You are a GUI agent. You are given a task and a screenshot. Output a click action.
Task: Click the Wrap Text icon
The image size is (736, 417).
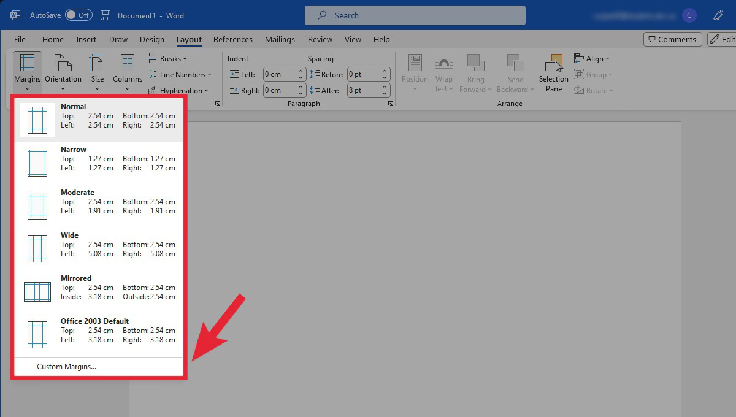tap(443, 72)
